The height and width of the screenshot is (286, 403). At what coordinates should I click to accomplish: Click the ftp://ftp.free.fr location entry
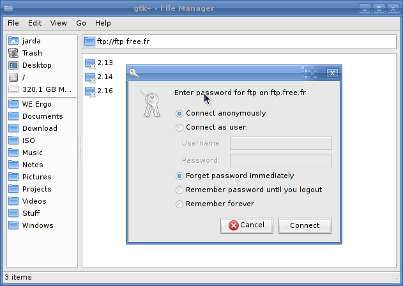[240, 41]
